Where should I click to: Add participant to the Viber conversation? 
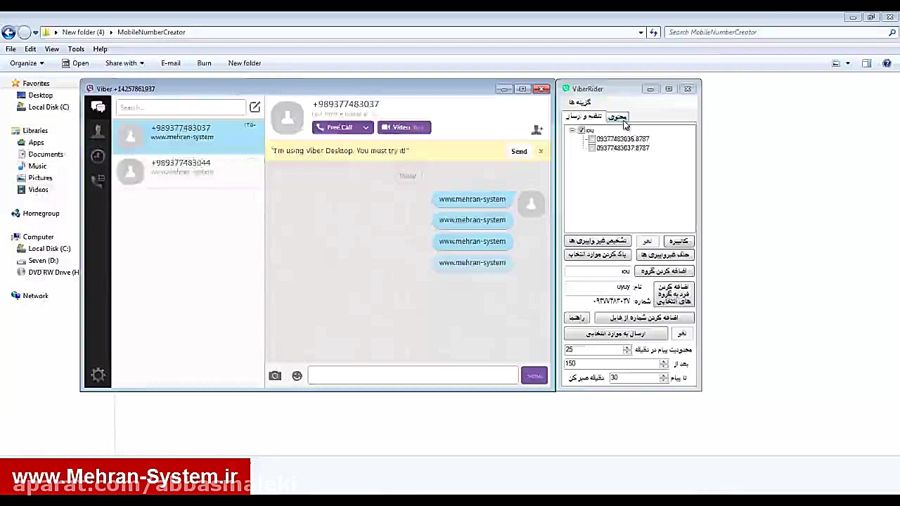(x=537, y=129)
